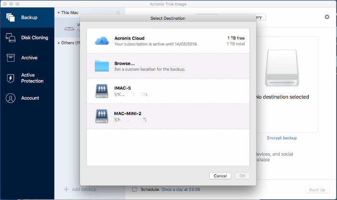Viewport: 337px width, 200px height.
Task: Collapse the This Mac group
Action: point(58,13)
